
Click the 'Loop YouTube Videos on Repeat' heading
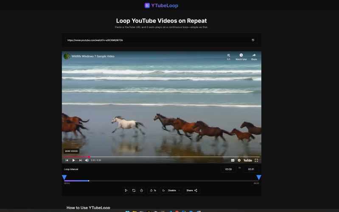click(x=162, y=21)
